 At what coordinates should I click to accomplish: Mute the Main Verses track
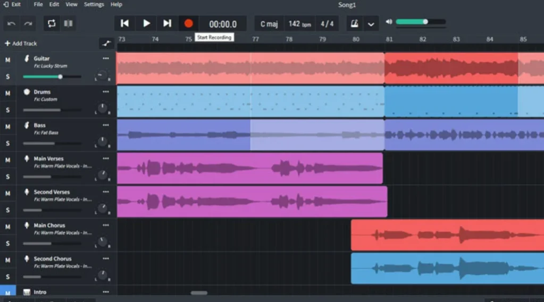tap(7, 160)
